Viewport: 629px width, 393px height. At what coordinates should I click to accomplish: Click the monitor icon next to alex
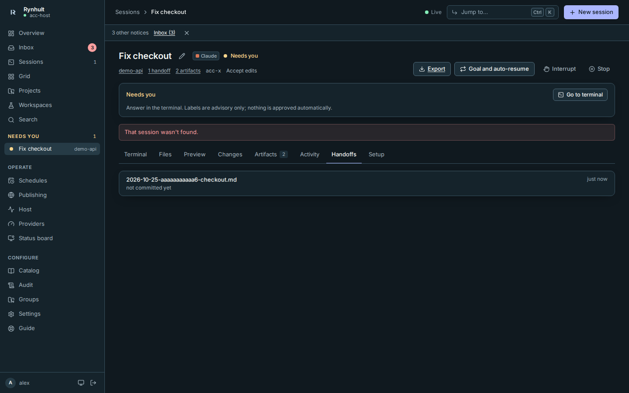point(81,383)
